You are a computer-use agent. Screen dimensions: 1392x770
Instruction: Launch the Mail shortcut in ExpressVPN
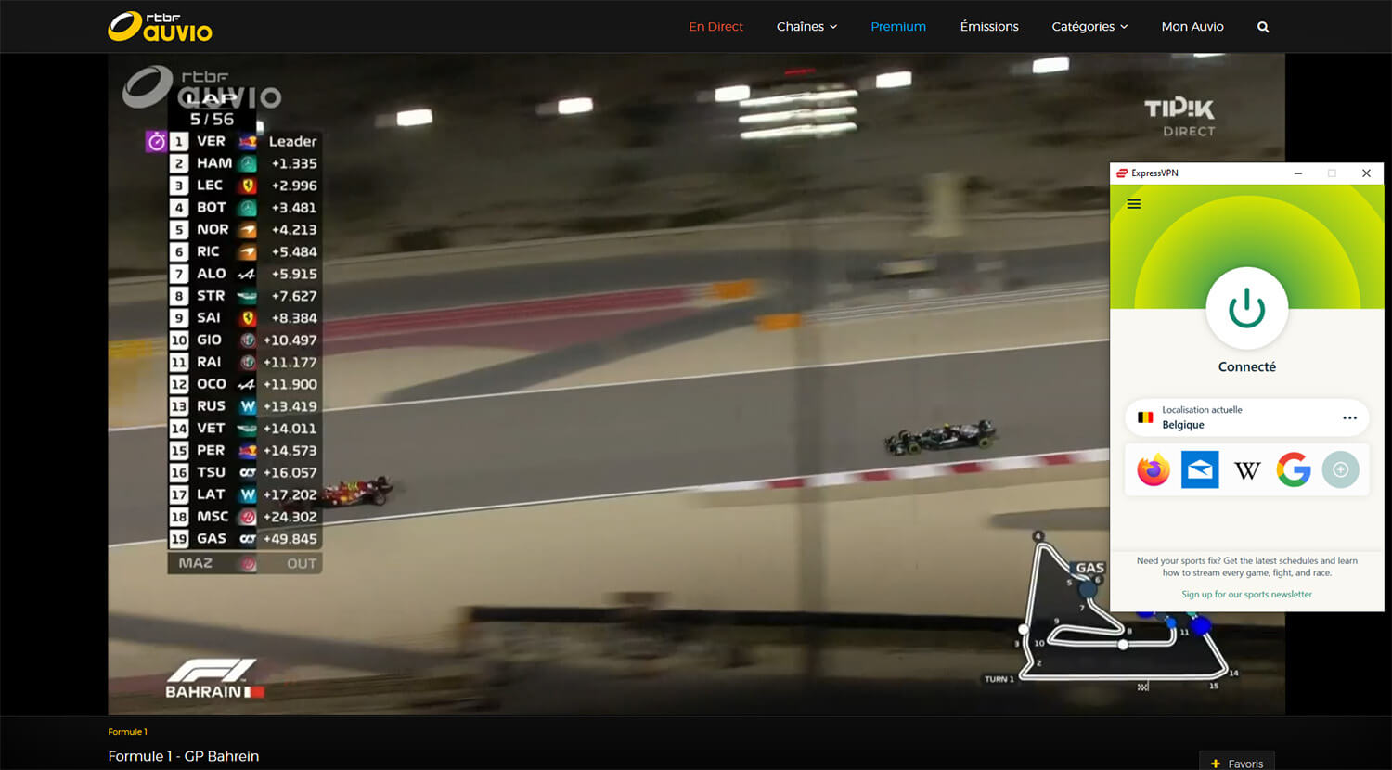click(x=1200, y=470)
